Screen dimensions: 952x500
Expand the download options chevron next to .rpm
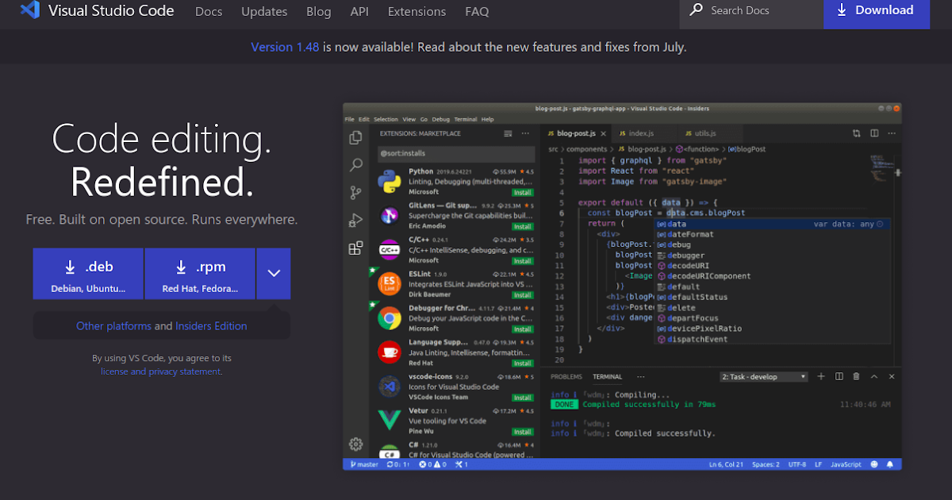(x=273, y=273)
